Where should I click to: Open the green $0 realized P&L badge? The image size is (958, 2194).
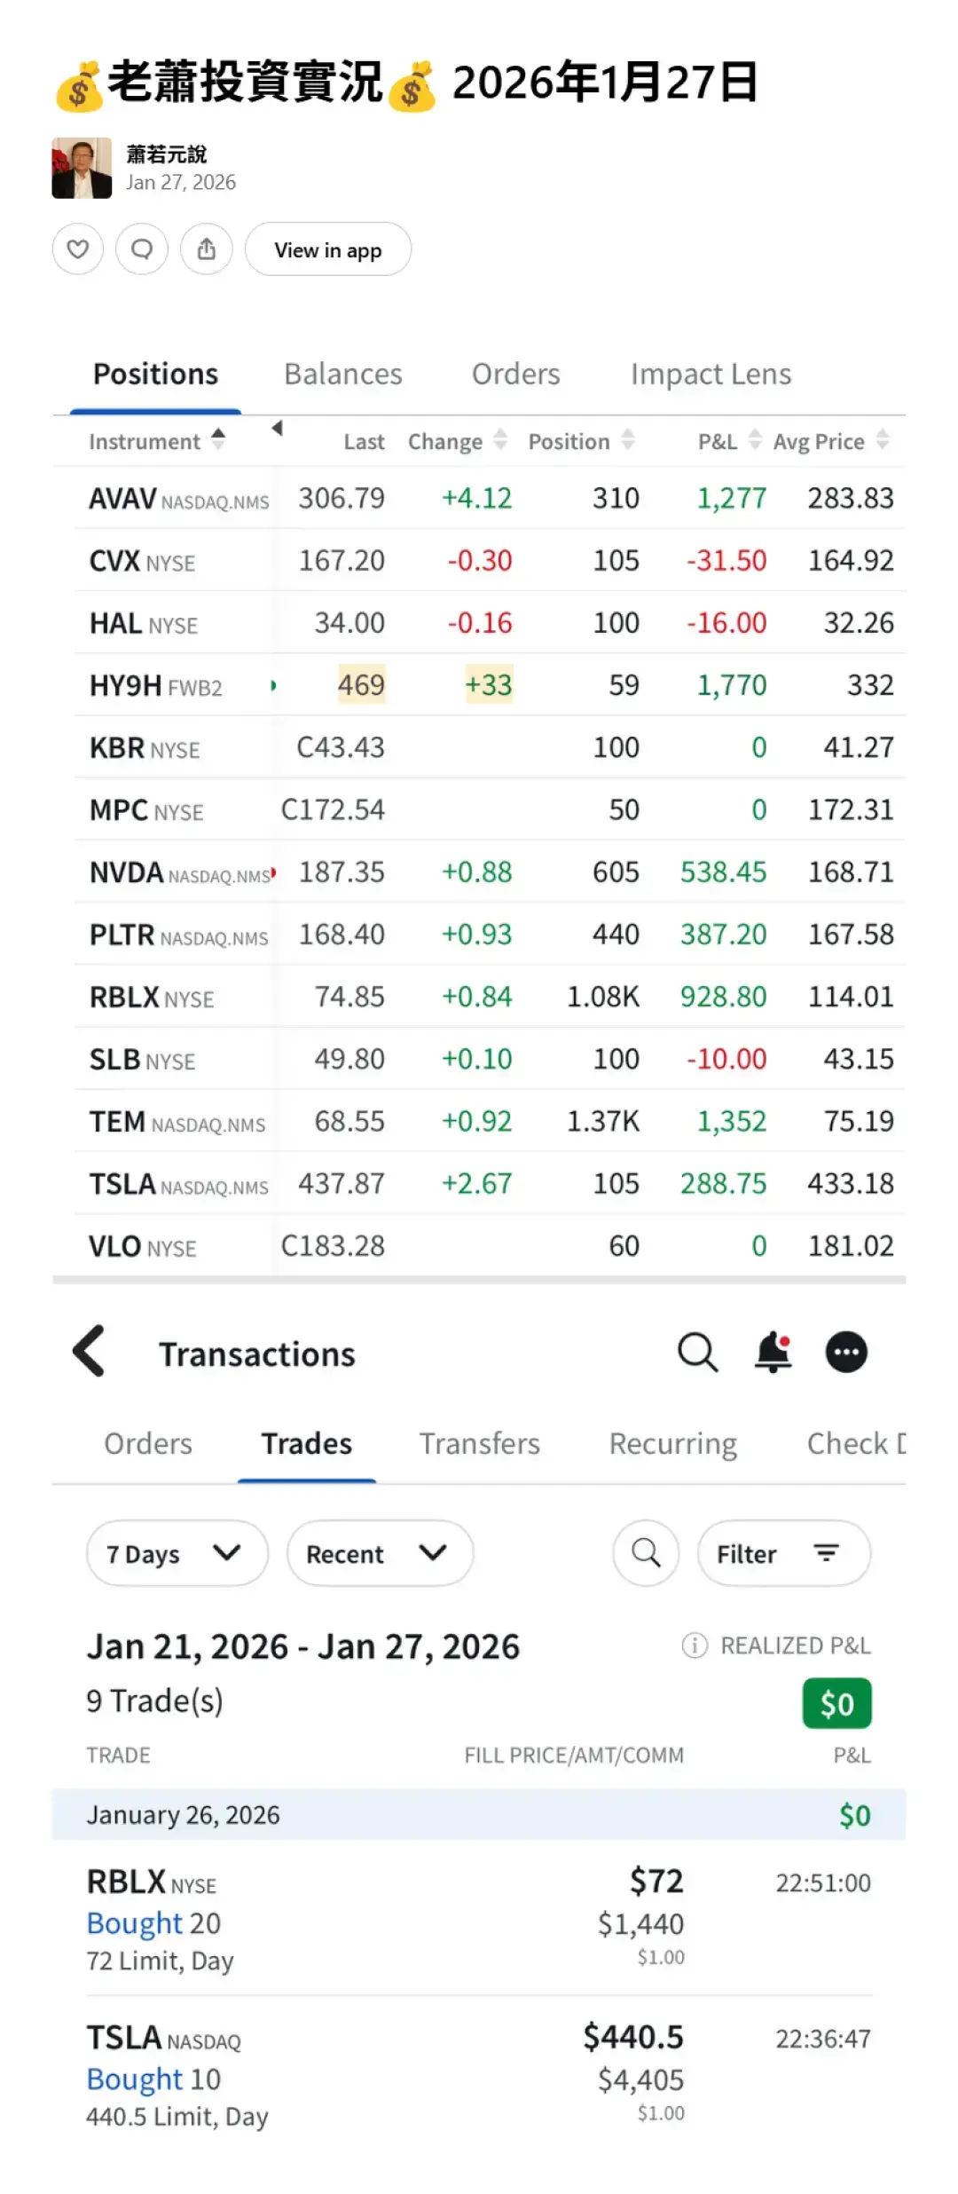coord(836,1703)
